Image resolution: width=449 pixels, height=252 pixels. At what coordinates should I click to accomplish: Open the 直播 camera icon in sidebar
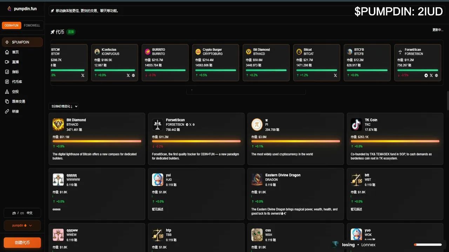coord(7,62)
